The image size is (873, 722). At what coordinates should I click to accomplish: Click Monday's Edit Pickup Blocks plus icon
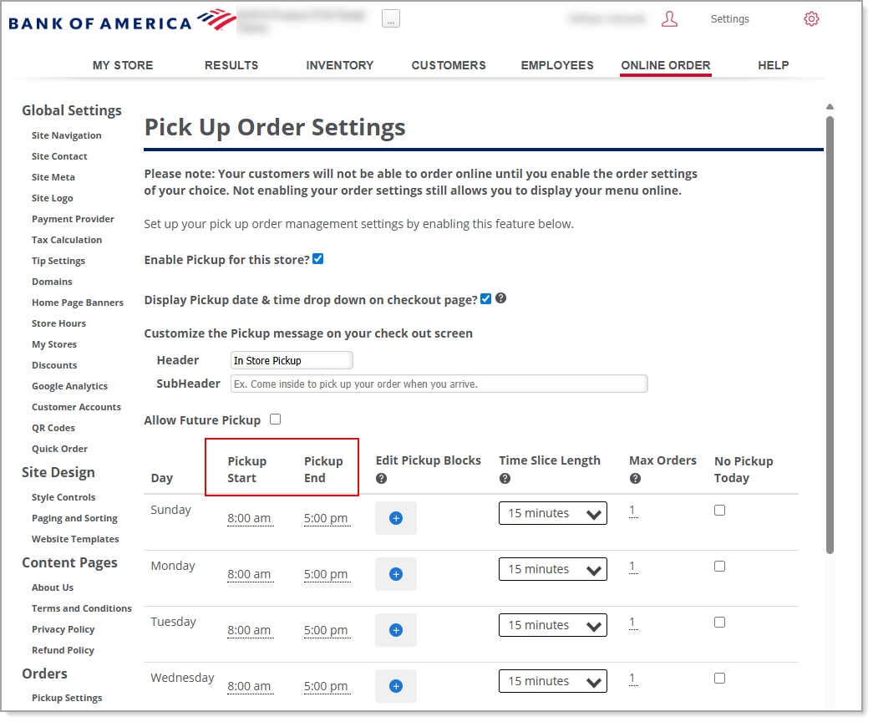tap(395, 574)
